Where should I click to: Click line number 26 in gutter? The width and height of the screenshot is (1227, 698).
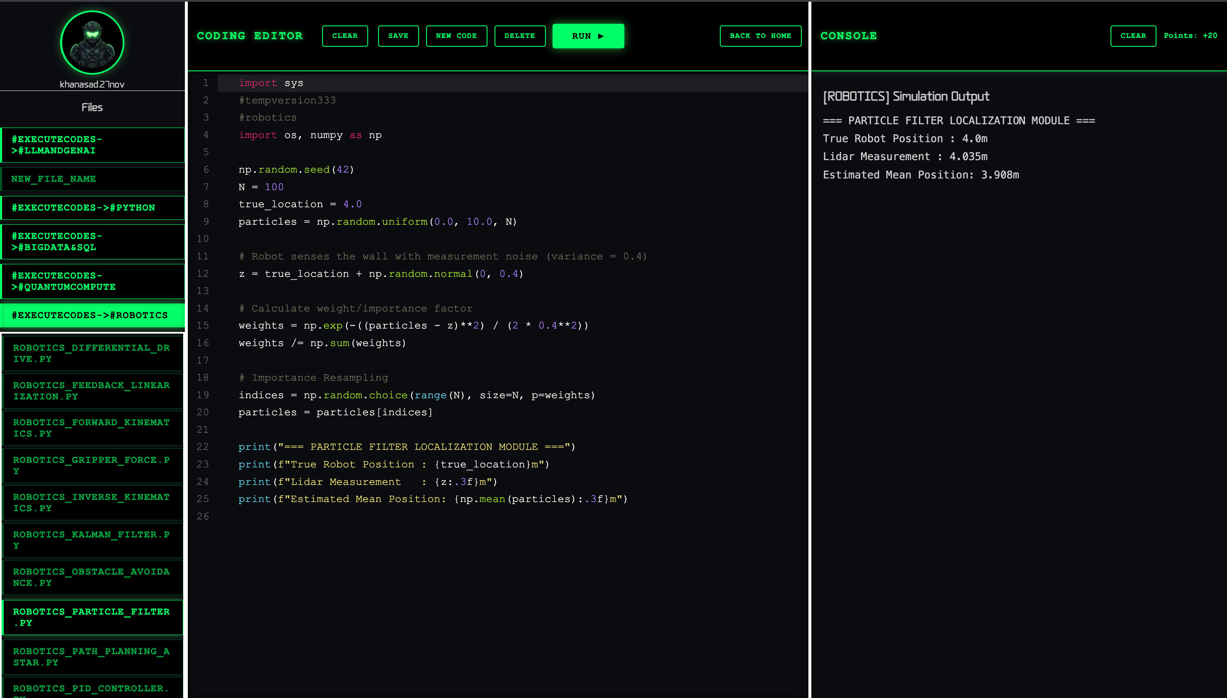(203, 516)
